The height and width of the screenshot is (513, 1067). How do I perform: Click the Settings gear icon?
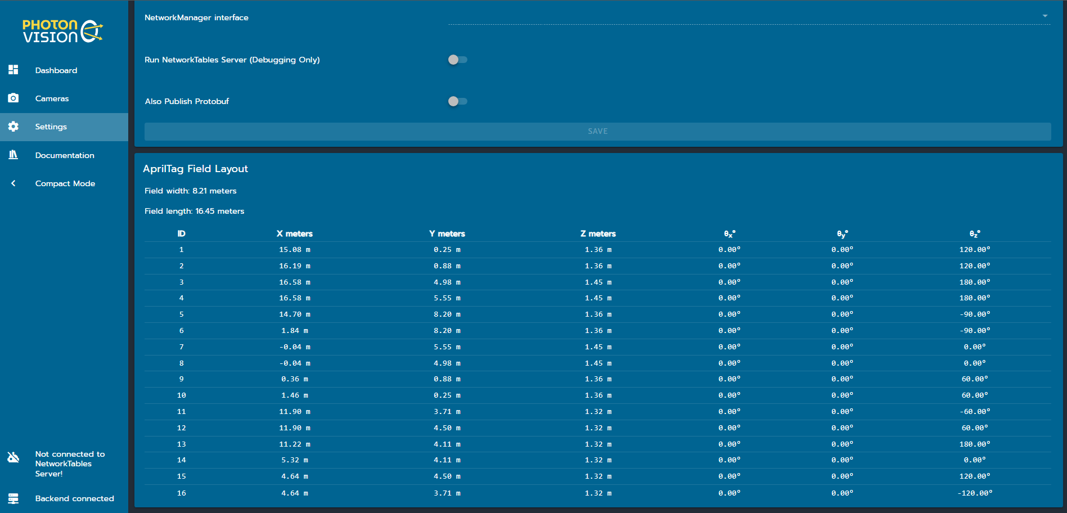click(13, 127)
